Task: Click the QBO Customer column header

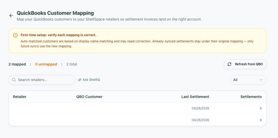Action: (x=89, y=97)
